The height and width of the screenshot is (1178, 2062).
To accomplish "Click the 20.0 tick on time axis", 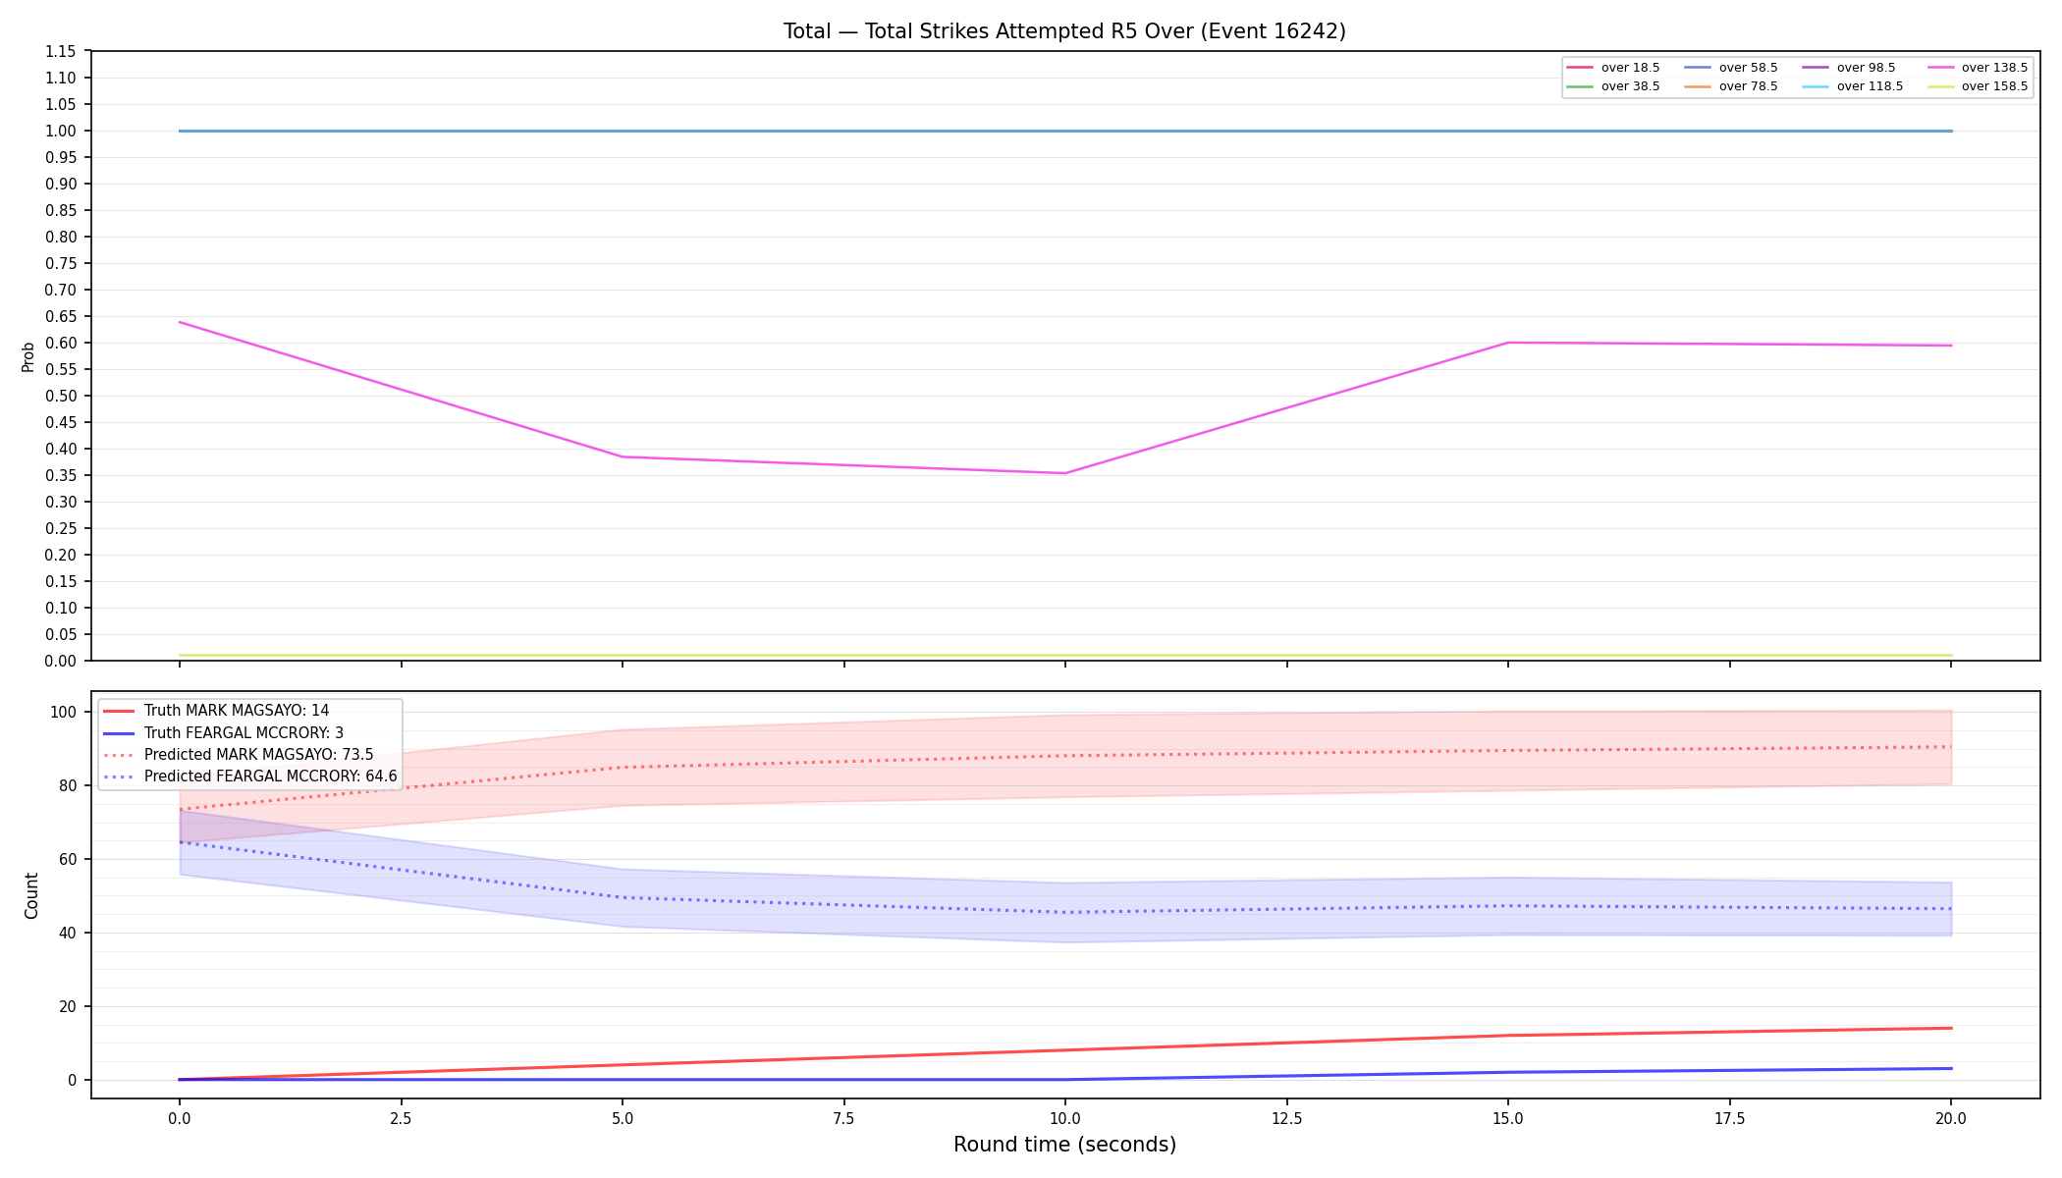I will click(x=1951, y=1117).
